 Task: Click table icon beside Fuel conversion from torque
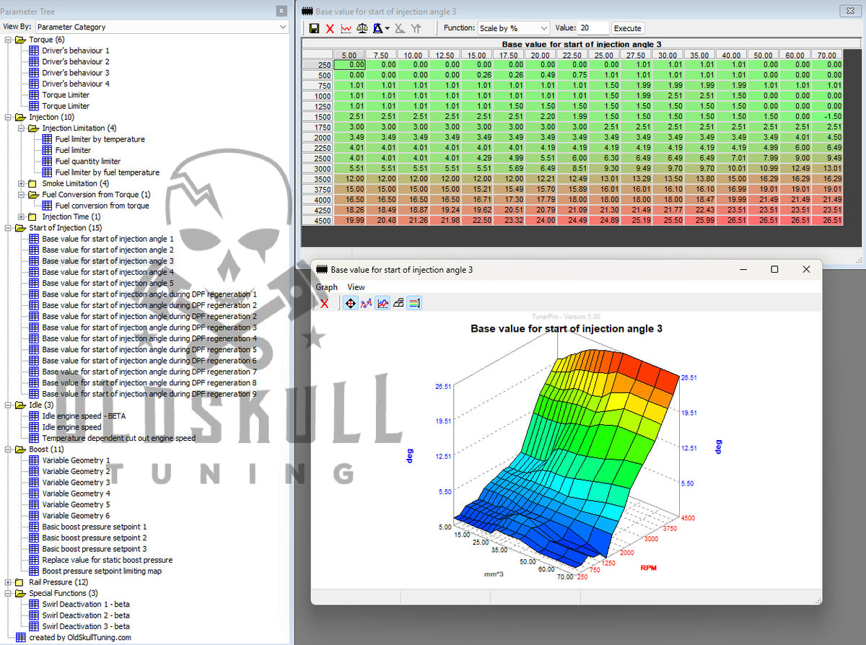coord(47,206)
